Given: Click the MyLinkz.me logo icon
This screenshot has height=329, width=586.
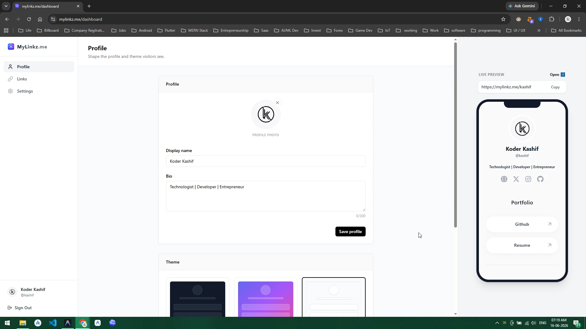Looking at the screenshot, I should [11, 47].
